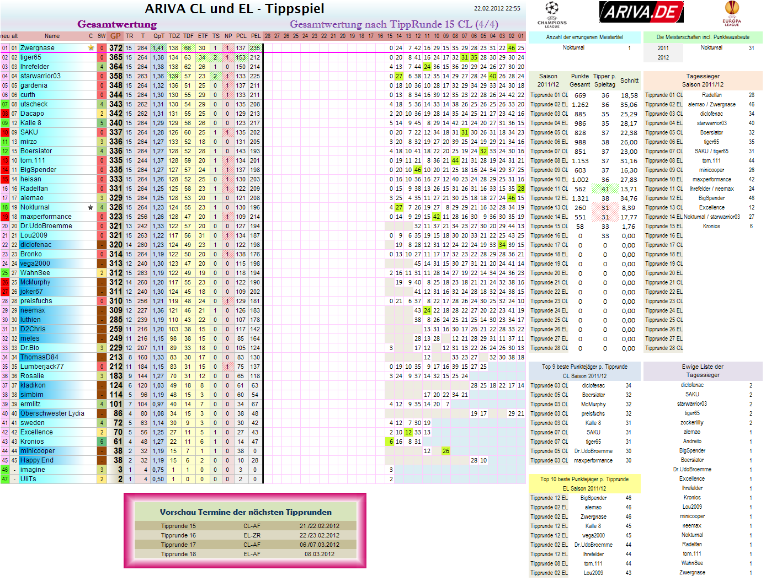Image resolution: width=766 pixels, height=581 pixels.
Task: Click the timestamp '22.02.2012 22:55'
Action: coord(497,8)
